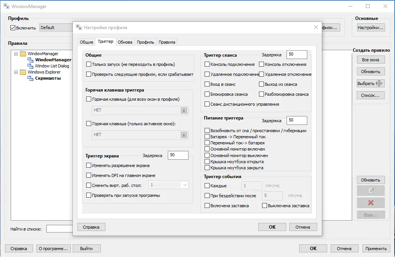The image size is (395, 257).
Task: Click plus button of active-window hotkey field
Action: [x=184, y=135]
